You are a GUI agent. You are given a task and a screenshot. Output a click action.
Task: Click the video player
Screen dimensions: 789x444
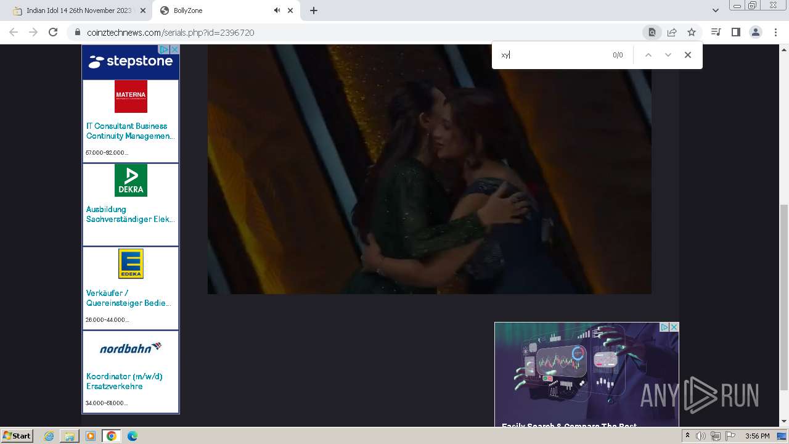(x=429, y=169)
